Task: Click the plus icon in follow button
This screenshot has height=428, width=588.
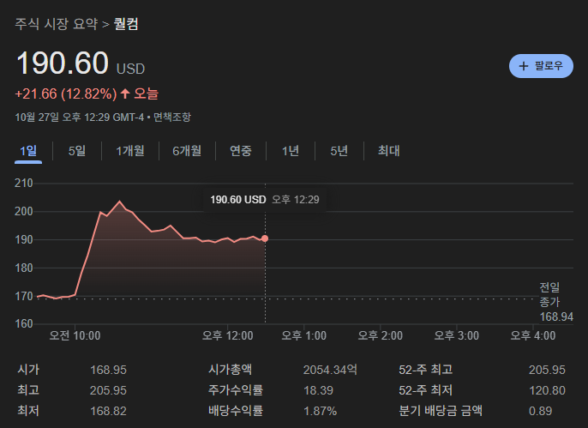Action: pyautogui.click(x=524, y=66)
